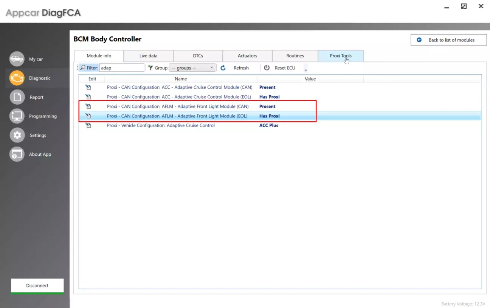Click Back to list of modules
Screen dimensions: 490x308
point(448,40)
